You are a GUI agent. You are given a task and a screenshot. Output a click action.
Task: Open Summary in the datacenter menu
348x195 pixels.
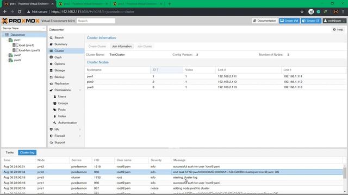point(60,44)
